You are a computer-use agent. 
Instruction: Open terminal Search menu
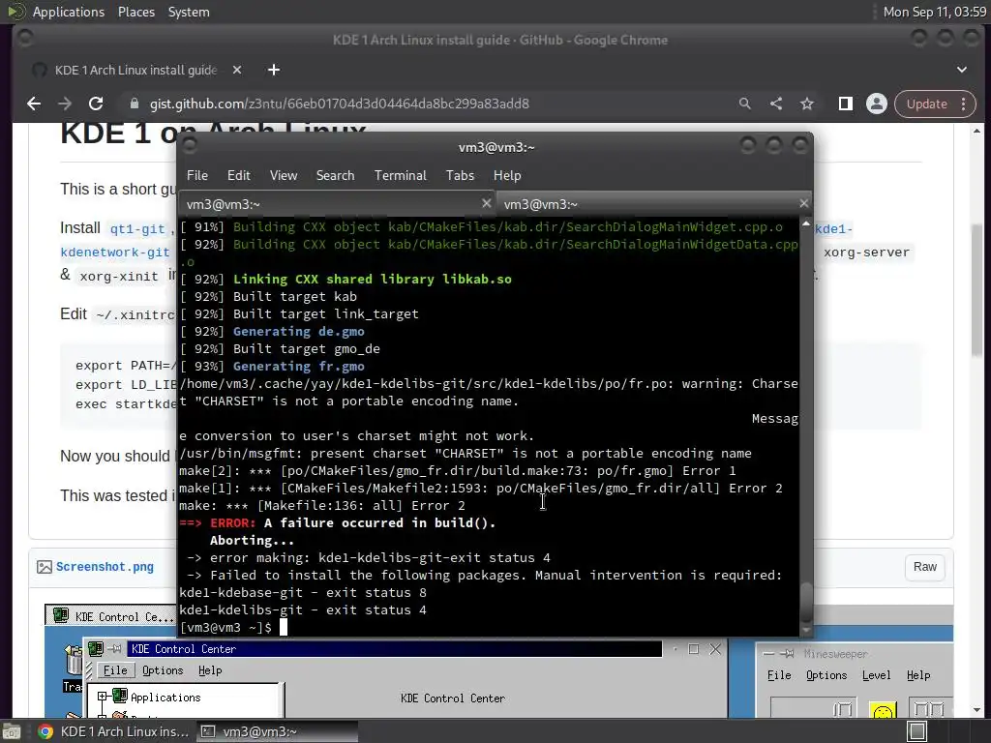[x=336, y=176]
